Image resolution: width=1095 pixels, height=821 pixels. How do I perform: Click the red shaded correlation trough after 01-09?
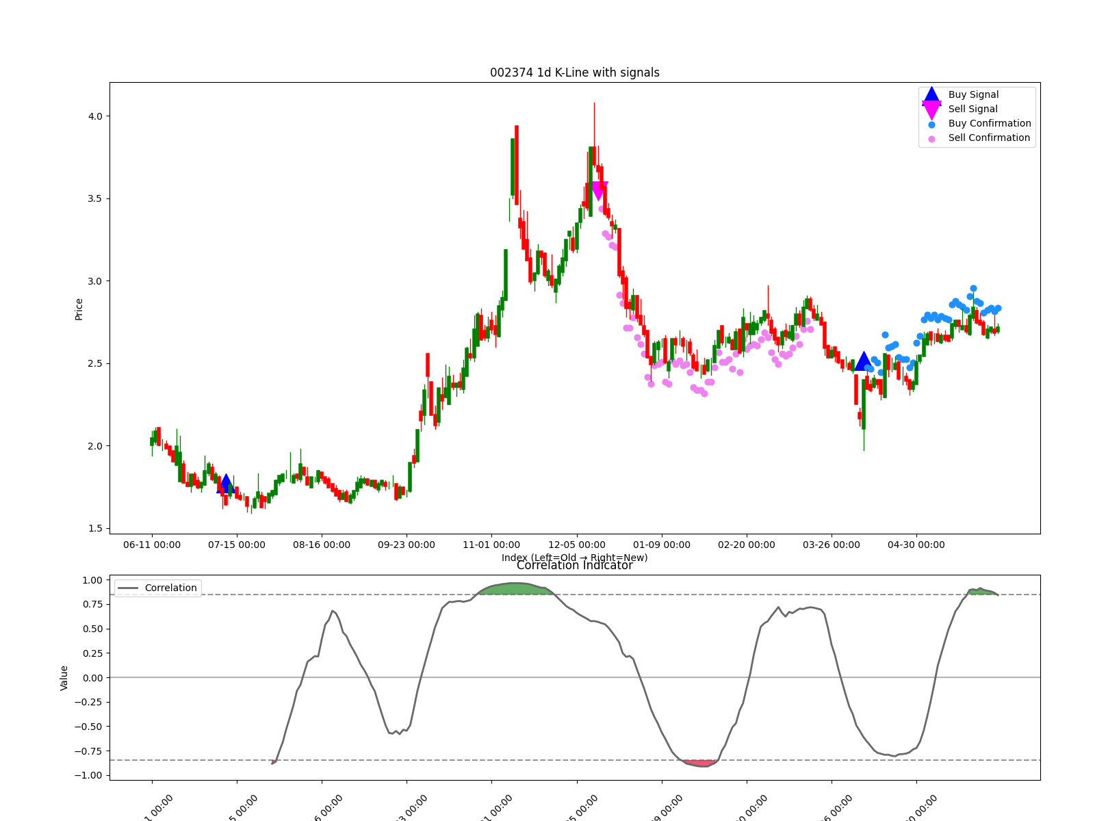[699, 763]
